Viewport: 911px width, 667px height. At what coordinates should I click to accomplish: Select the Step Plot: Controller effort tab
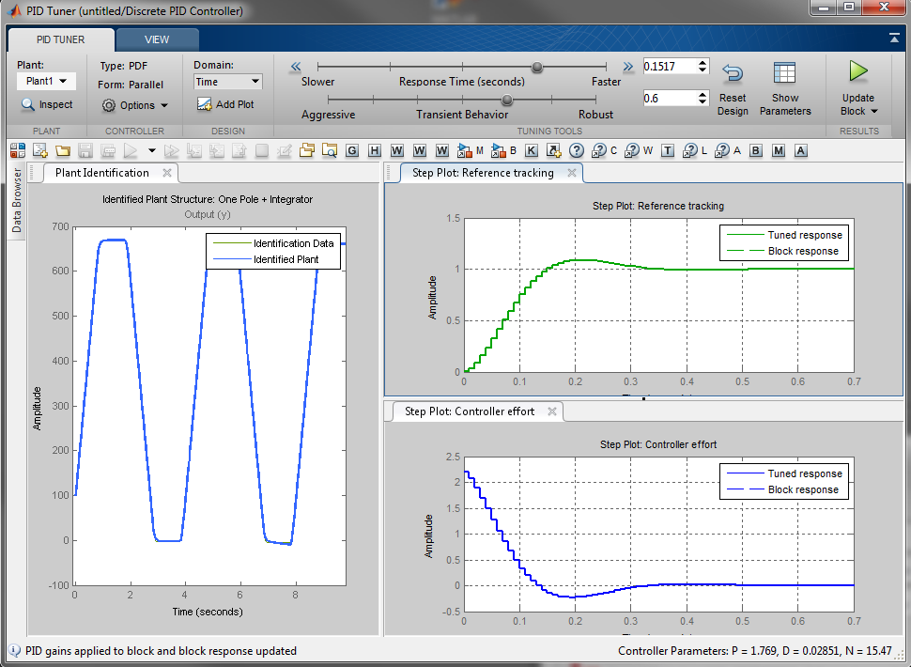tap(470, 411)
